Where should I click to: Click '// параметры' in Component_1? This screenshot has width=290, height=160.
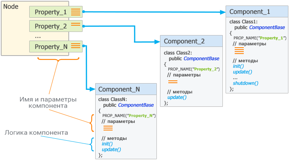(249, 44)
